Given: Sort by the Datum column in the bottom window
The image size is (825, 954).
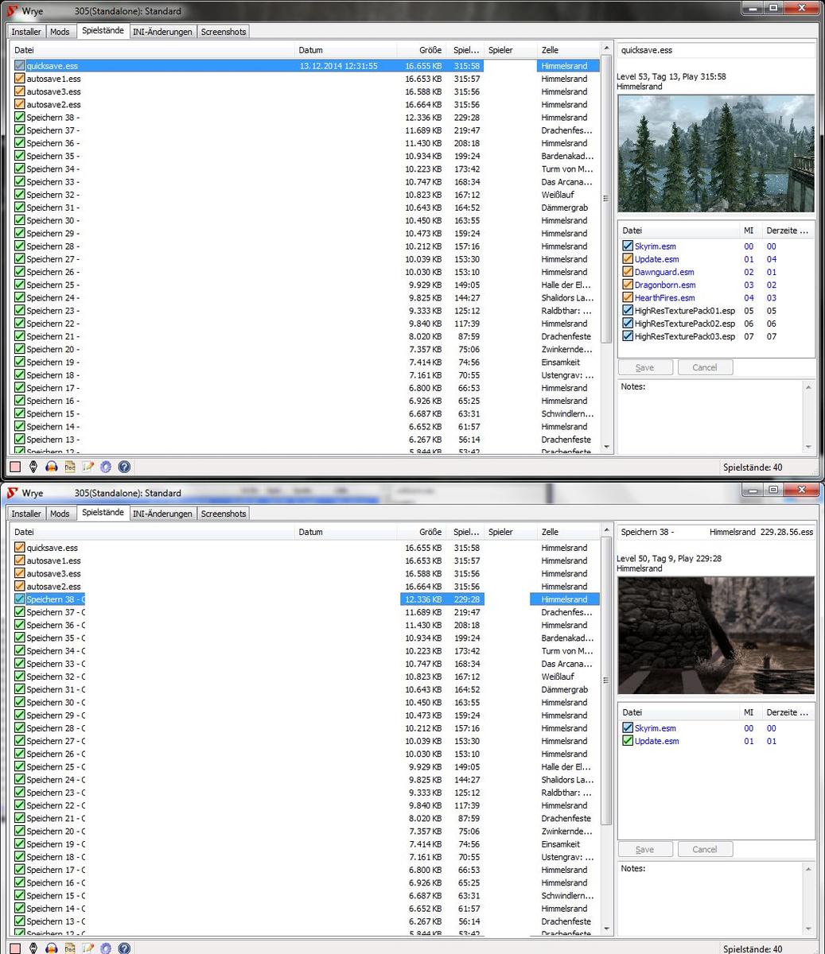Looking at the screenshot, I should (x=310, y=532).
